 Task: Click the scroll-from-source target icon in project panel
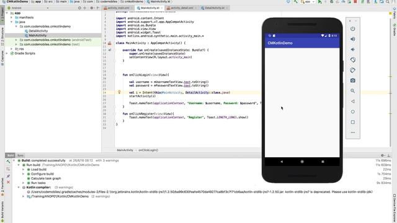pos(79,8)
